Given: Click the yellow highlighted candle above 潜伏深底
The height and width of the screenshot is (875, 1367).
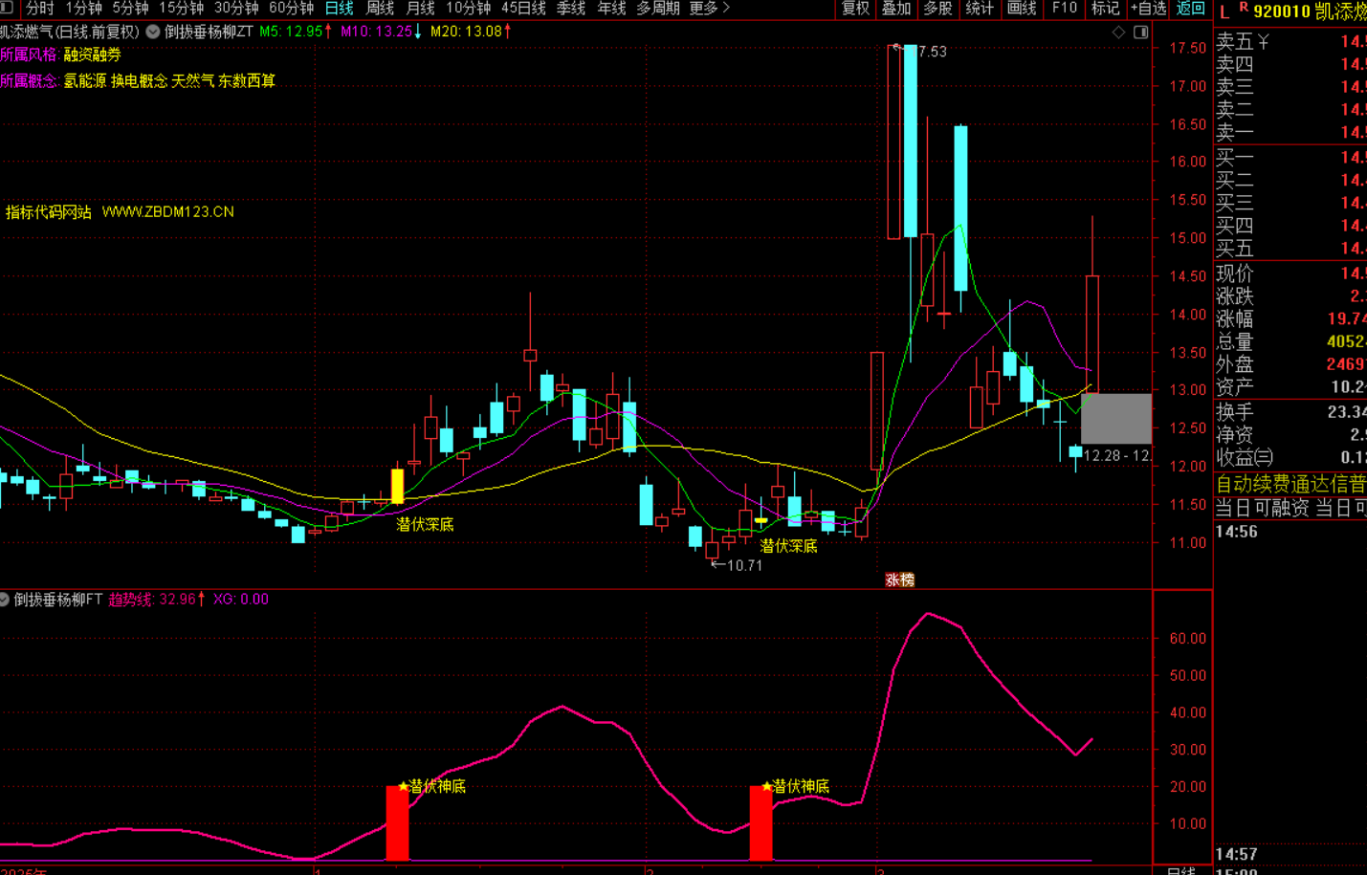Looking at the screenshot, I should point(397,486).
